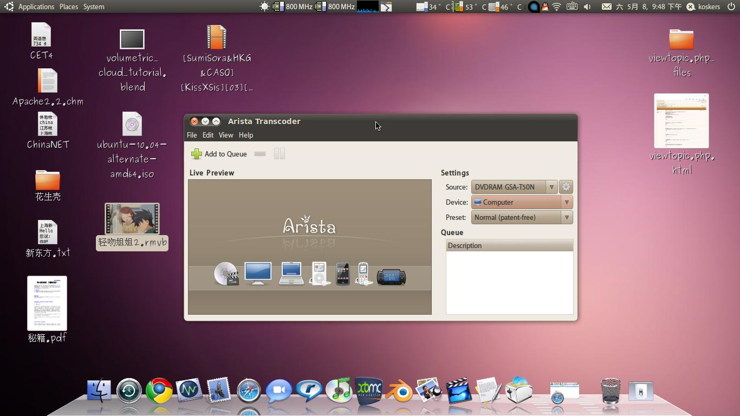This screenshot has height=416, width=740.
Task: Click the first 800 MHz CPU frequency monitor
Action: (293, 6)
